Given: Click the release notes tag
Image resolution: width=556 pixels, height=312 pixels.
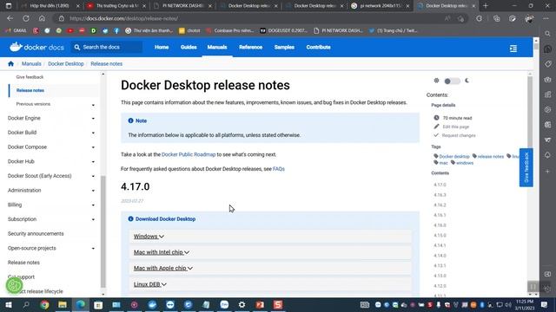Looking at the screenshot, I should tap(490, 156).
